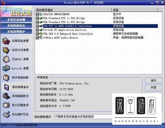Image resolution: width=165 pixels, height=128 pixels.
Task: Click audio icon beside C-Media AC97 Audio Device
Action: click(x=41, y=38)
